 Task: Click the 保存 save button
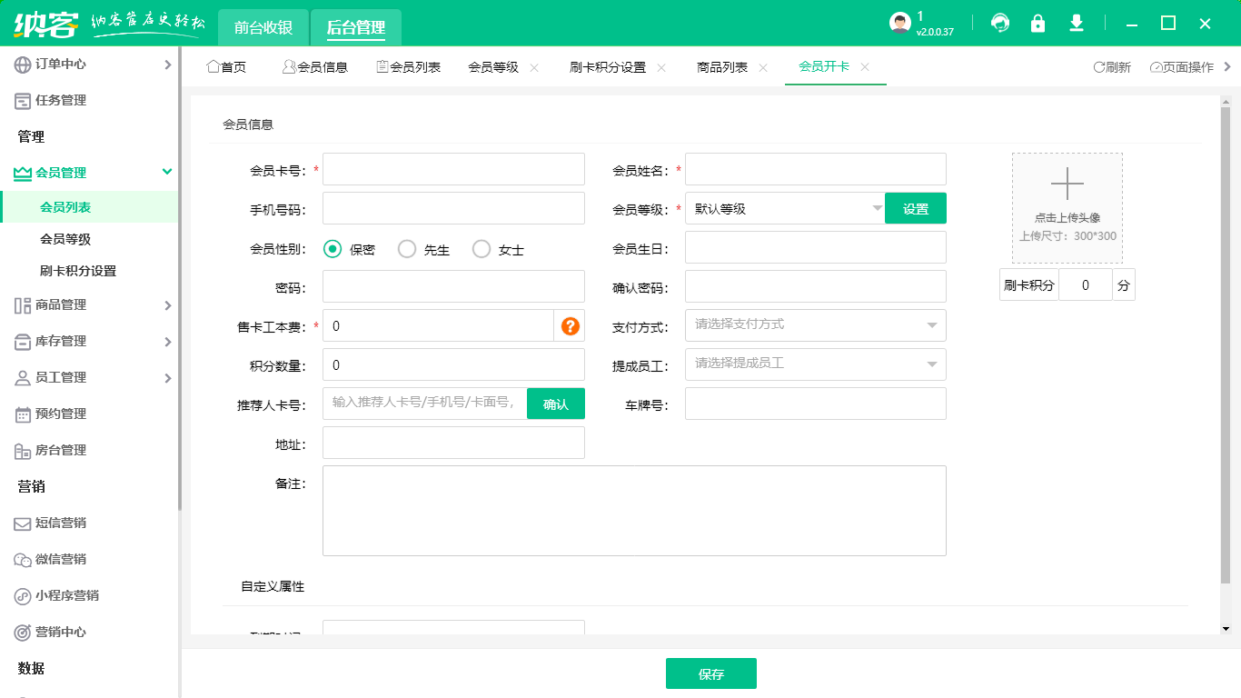[711, 673]
